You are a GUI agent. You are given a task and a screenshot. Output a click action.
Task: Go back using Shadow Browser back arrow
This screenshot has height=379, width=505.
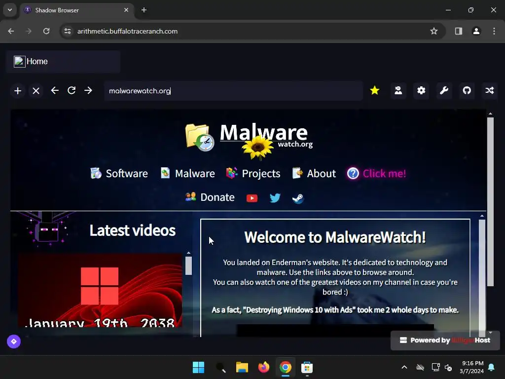pos(55,91)
